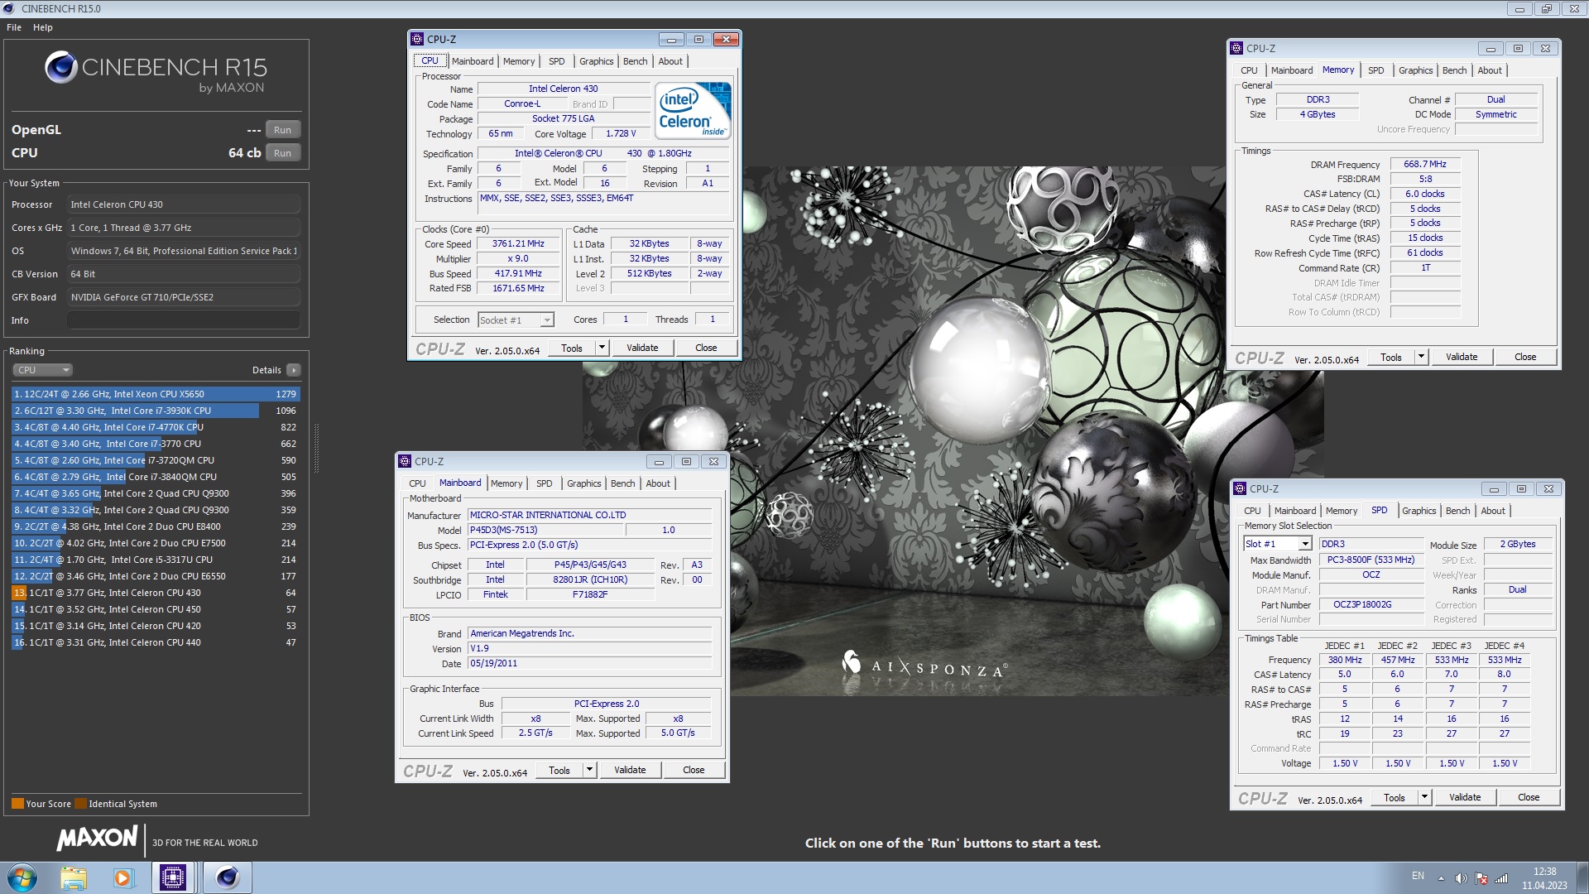Image resolution: width=1589 pixels, height=894 pixels.
Task: Click Validate in the CPU tab window
Action: [x=642, y=348]
